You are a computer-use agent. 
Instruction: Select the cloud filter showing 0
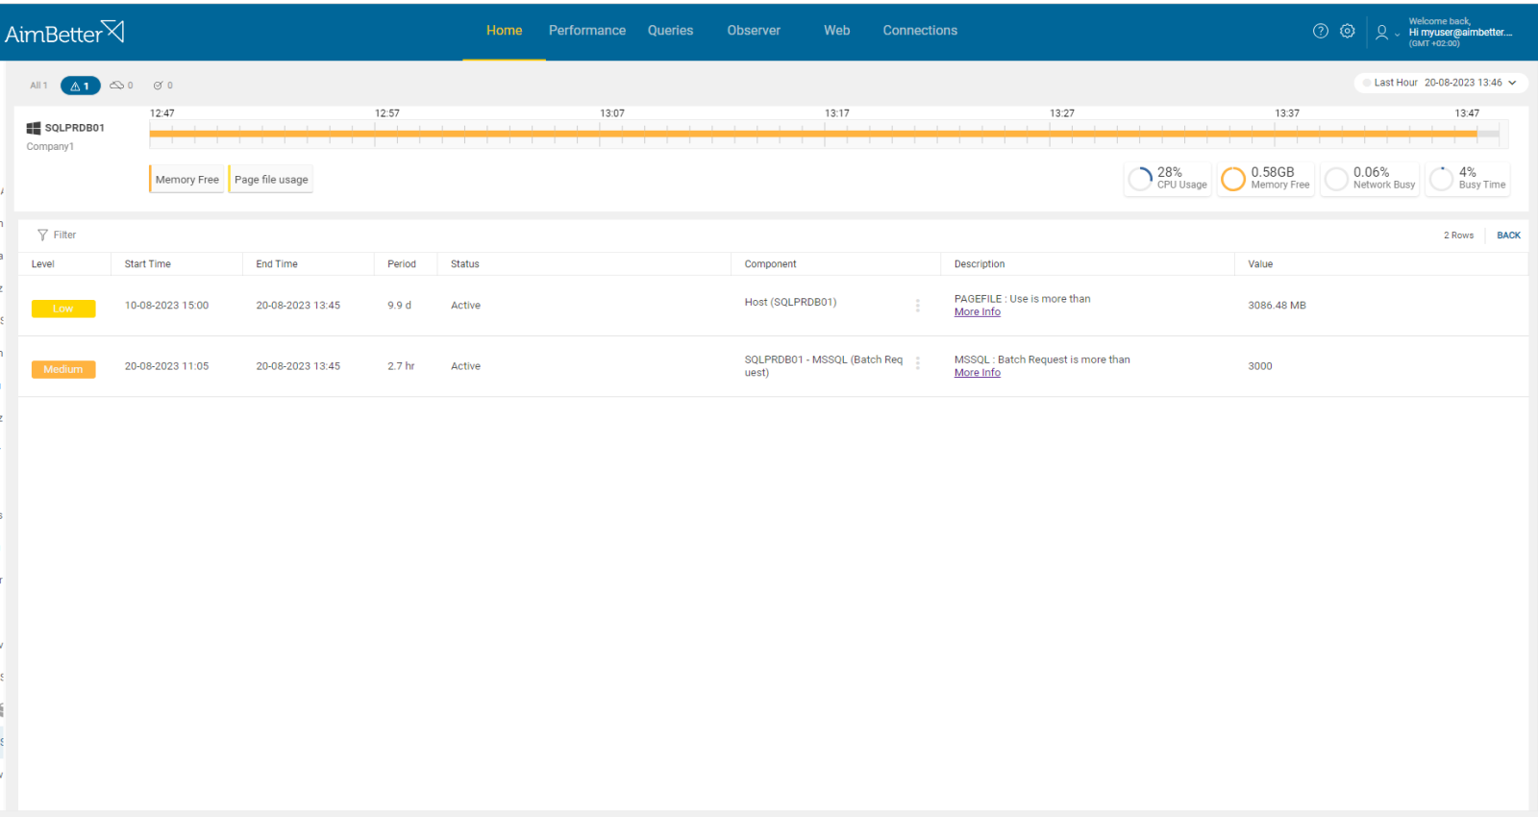coord(121,86)
